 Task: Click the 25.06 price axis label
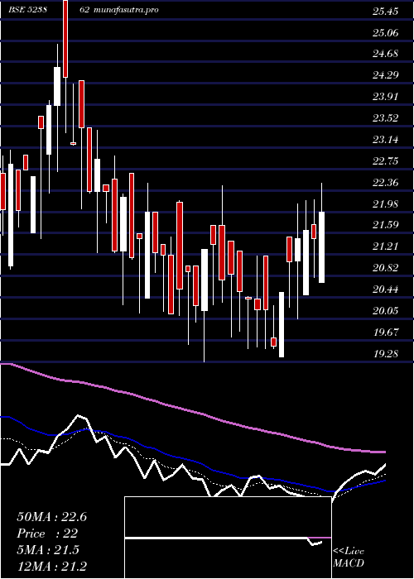click(386, 33)
